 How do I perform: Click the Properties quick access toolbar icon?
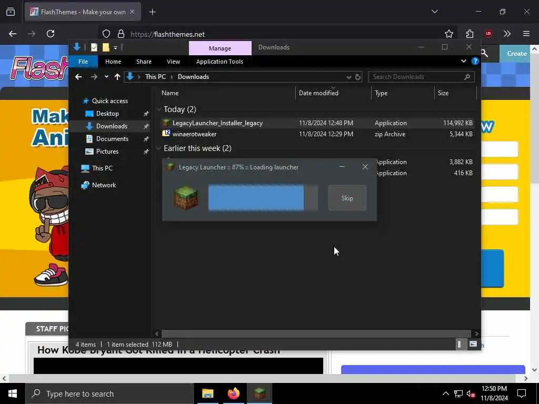[x=94, y=47]
